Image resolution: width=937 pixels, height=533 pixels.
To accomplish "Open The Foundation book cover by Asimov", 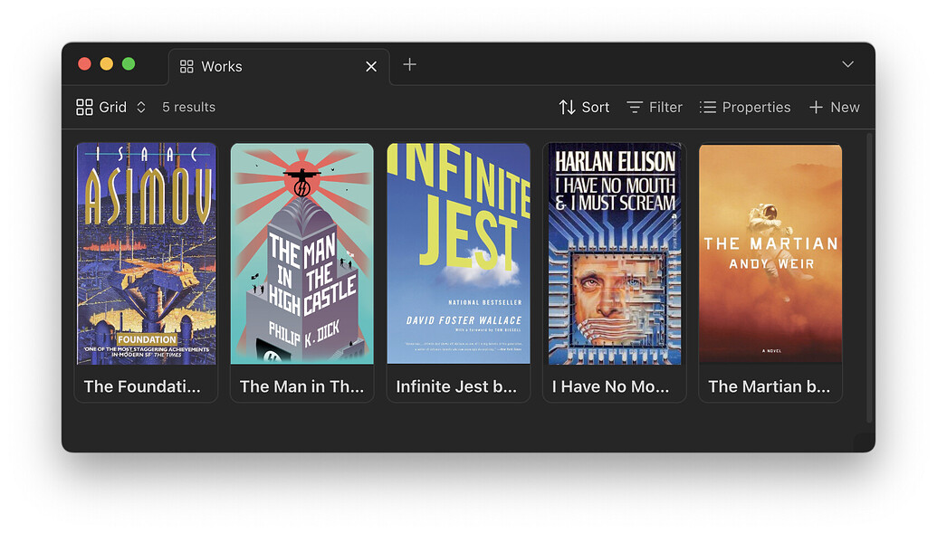I will click(146, 253).
